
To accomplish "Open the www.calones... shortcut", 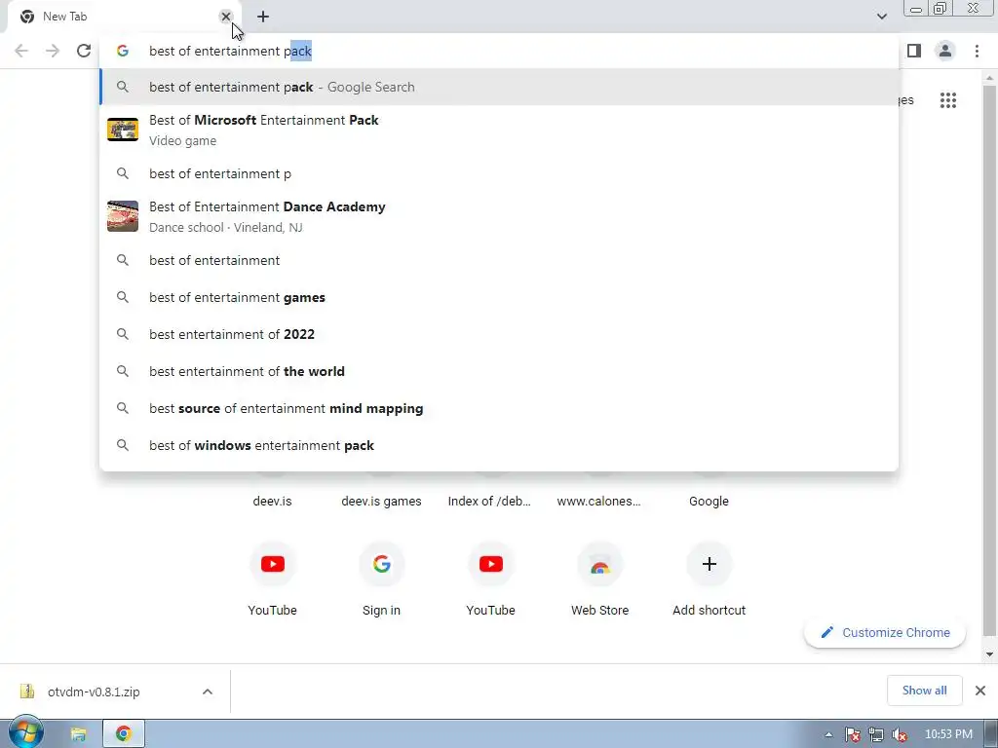I will pos(599,502).
